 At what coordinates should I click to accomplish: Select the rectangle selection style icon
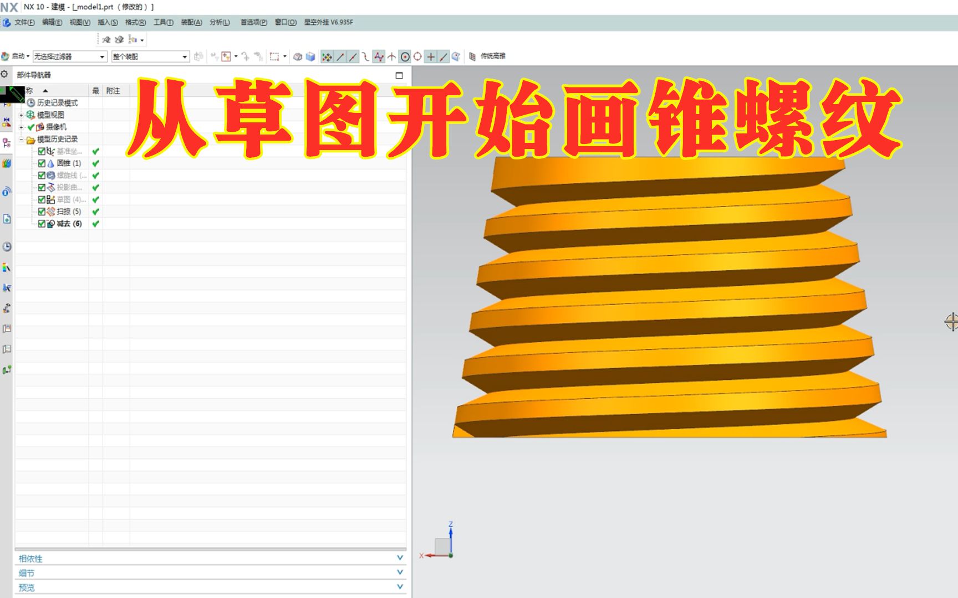click(275, 56)
